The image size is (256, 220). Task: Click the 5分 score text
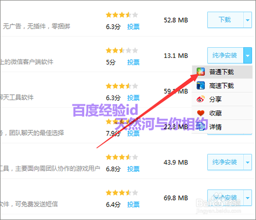tap(111, 62)
